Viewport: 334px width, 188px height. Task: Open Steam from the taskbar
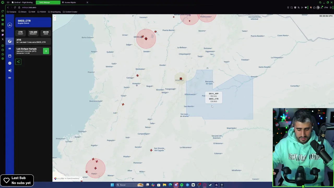pos(210,185)
